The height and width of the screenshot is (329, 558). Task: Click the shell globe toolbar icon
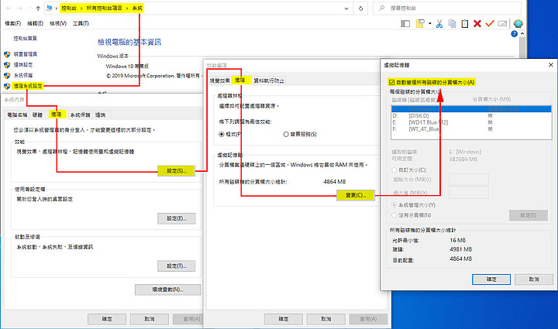pyautogui.click(x=518, y=24)
